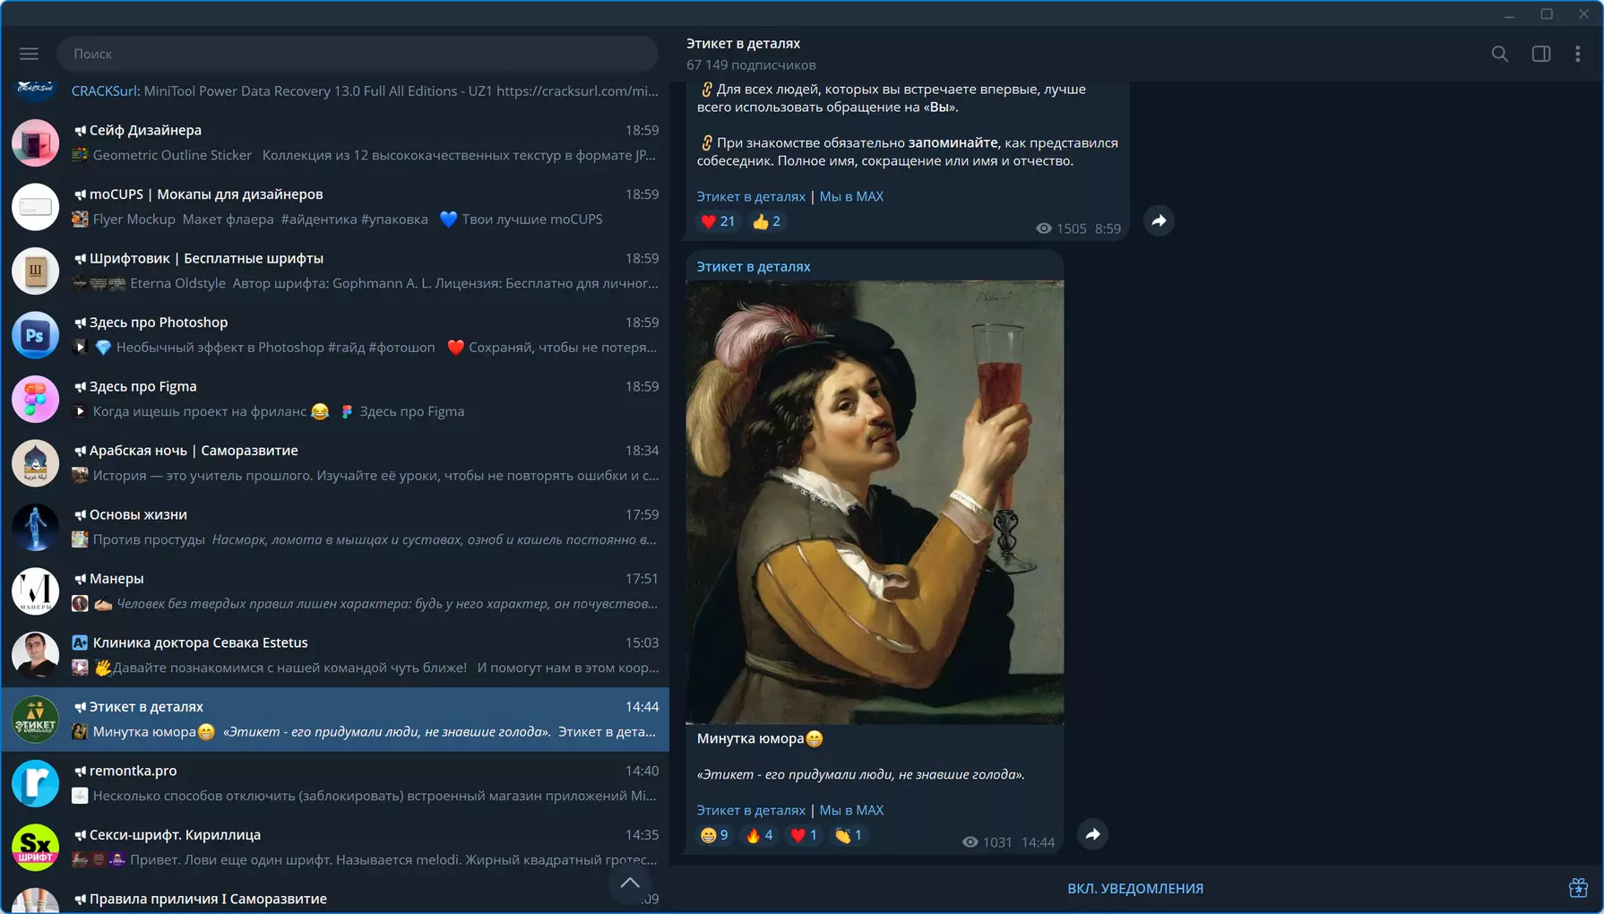The height and width of the screenshot is (914, 1604).
Task: Open Основы жизни chat
Action: tap(335, 527)
